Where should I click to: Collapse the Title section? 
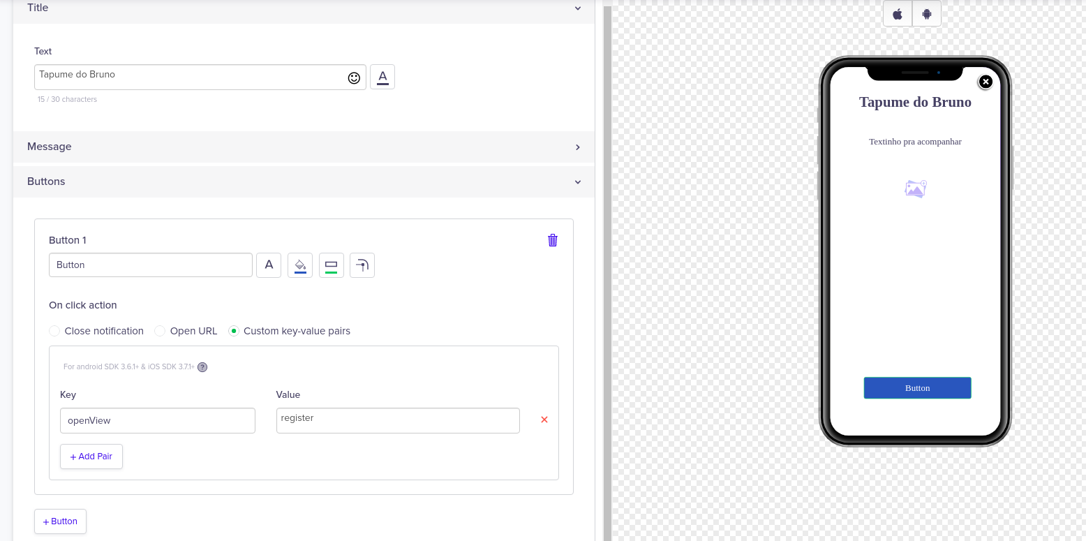[x=577, y=8]
